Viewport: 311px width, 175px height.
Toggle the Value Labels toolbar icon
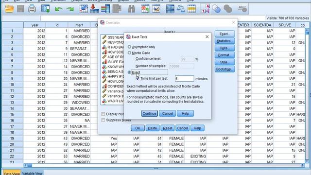click(205, 9)
